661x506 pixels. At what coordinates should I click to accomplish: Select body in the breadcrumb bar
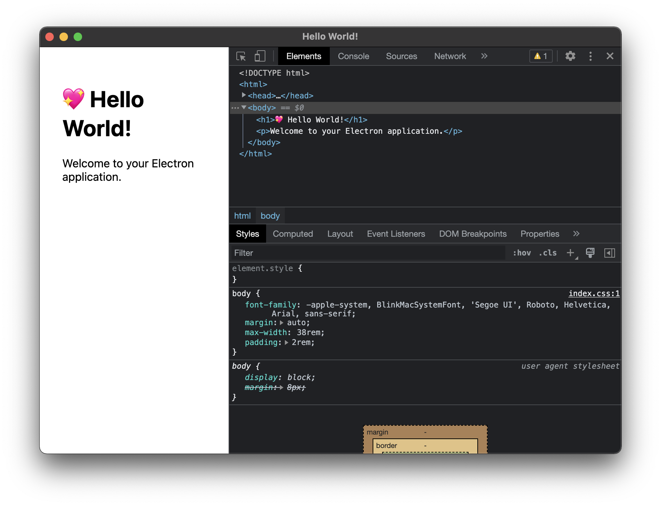(270, 215)
